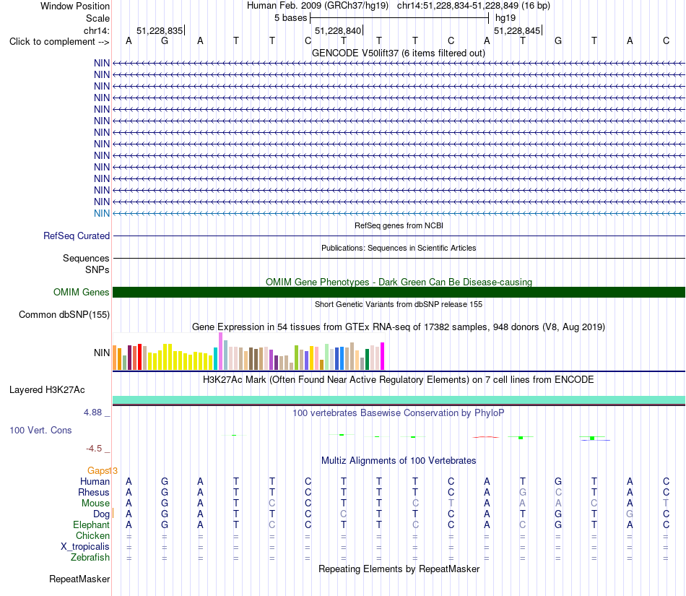Click the 51,228,840 ruler position

tap(338, 30)
